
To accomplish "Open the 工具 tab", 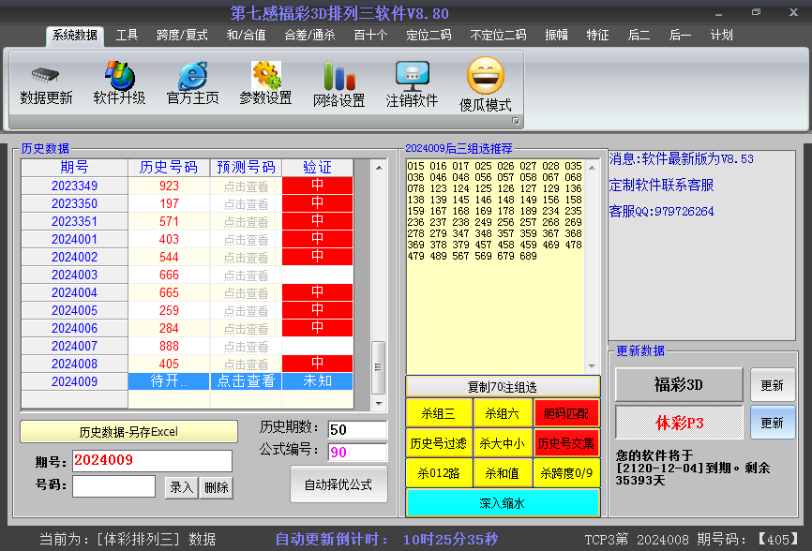I will point(127,36).
